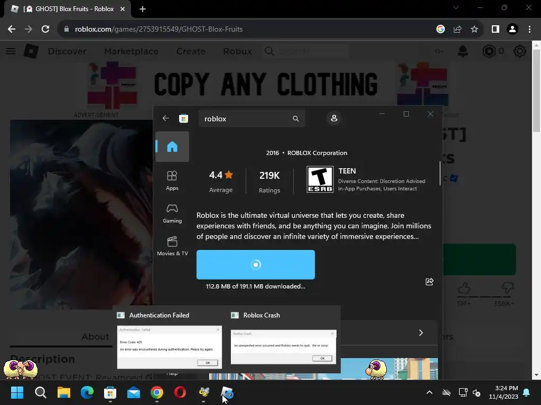Share this page from Chrome toolbar
The image size is (541, 405).
point(458,29)
